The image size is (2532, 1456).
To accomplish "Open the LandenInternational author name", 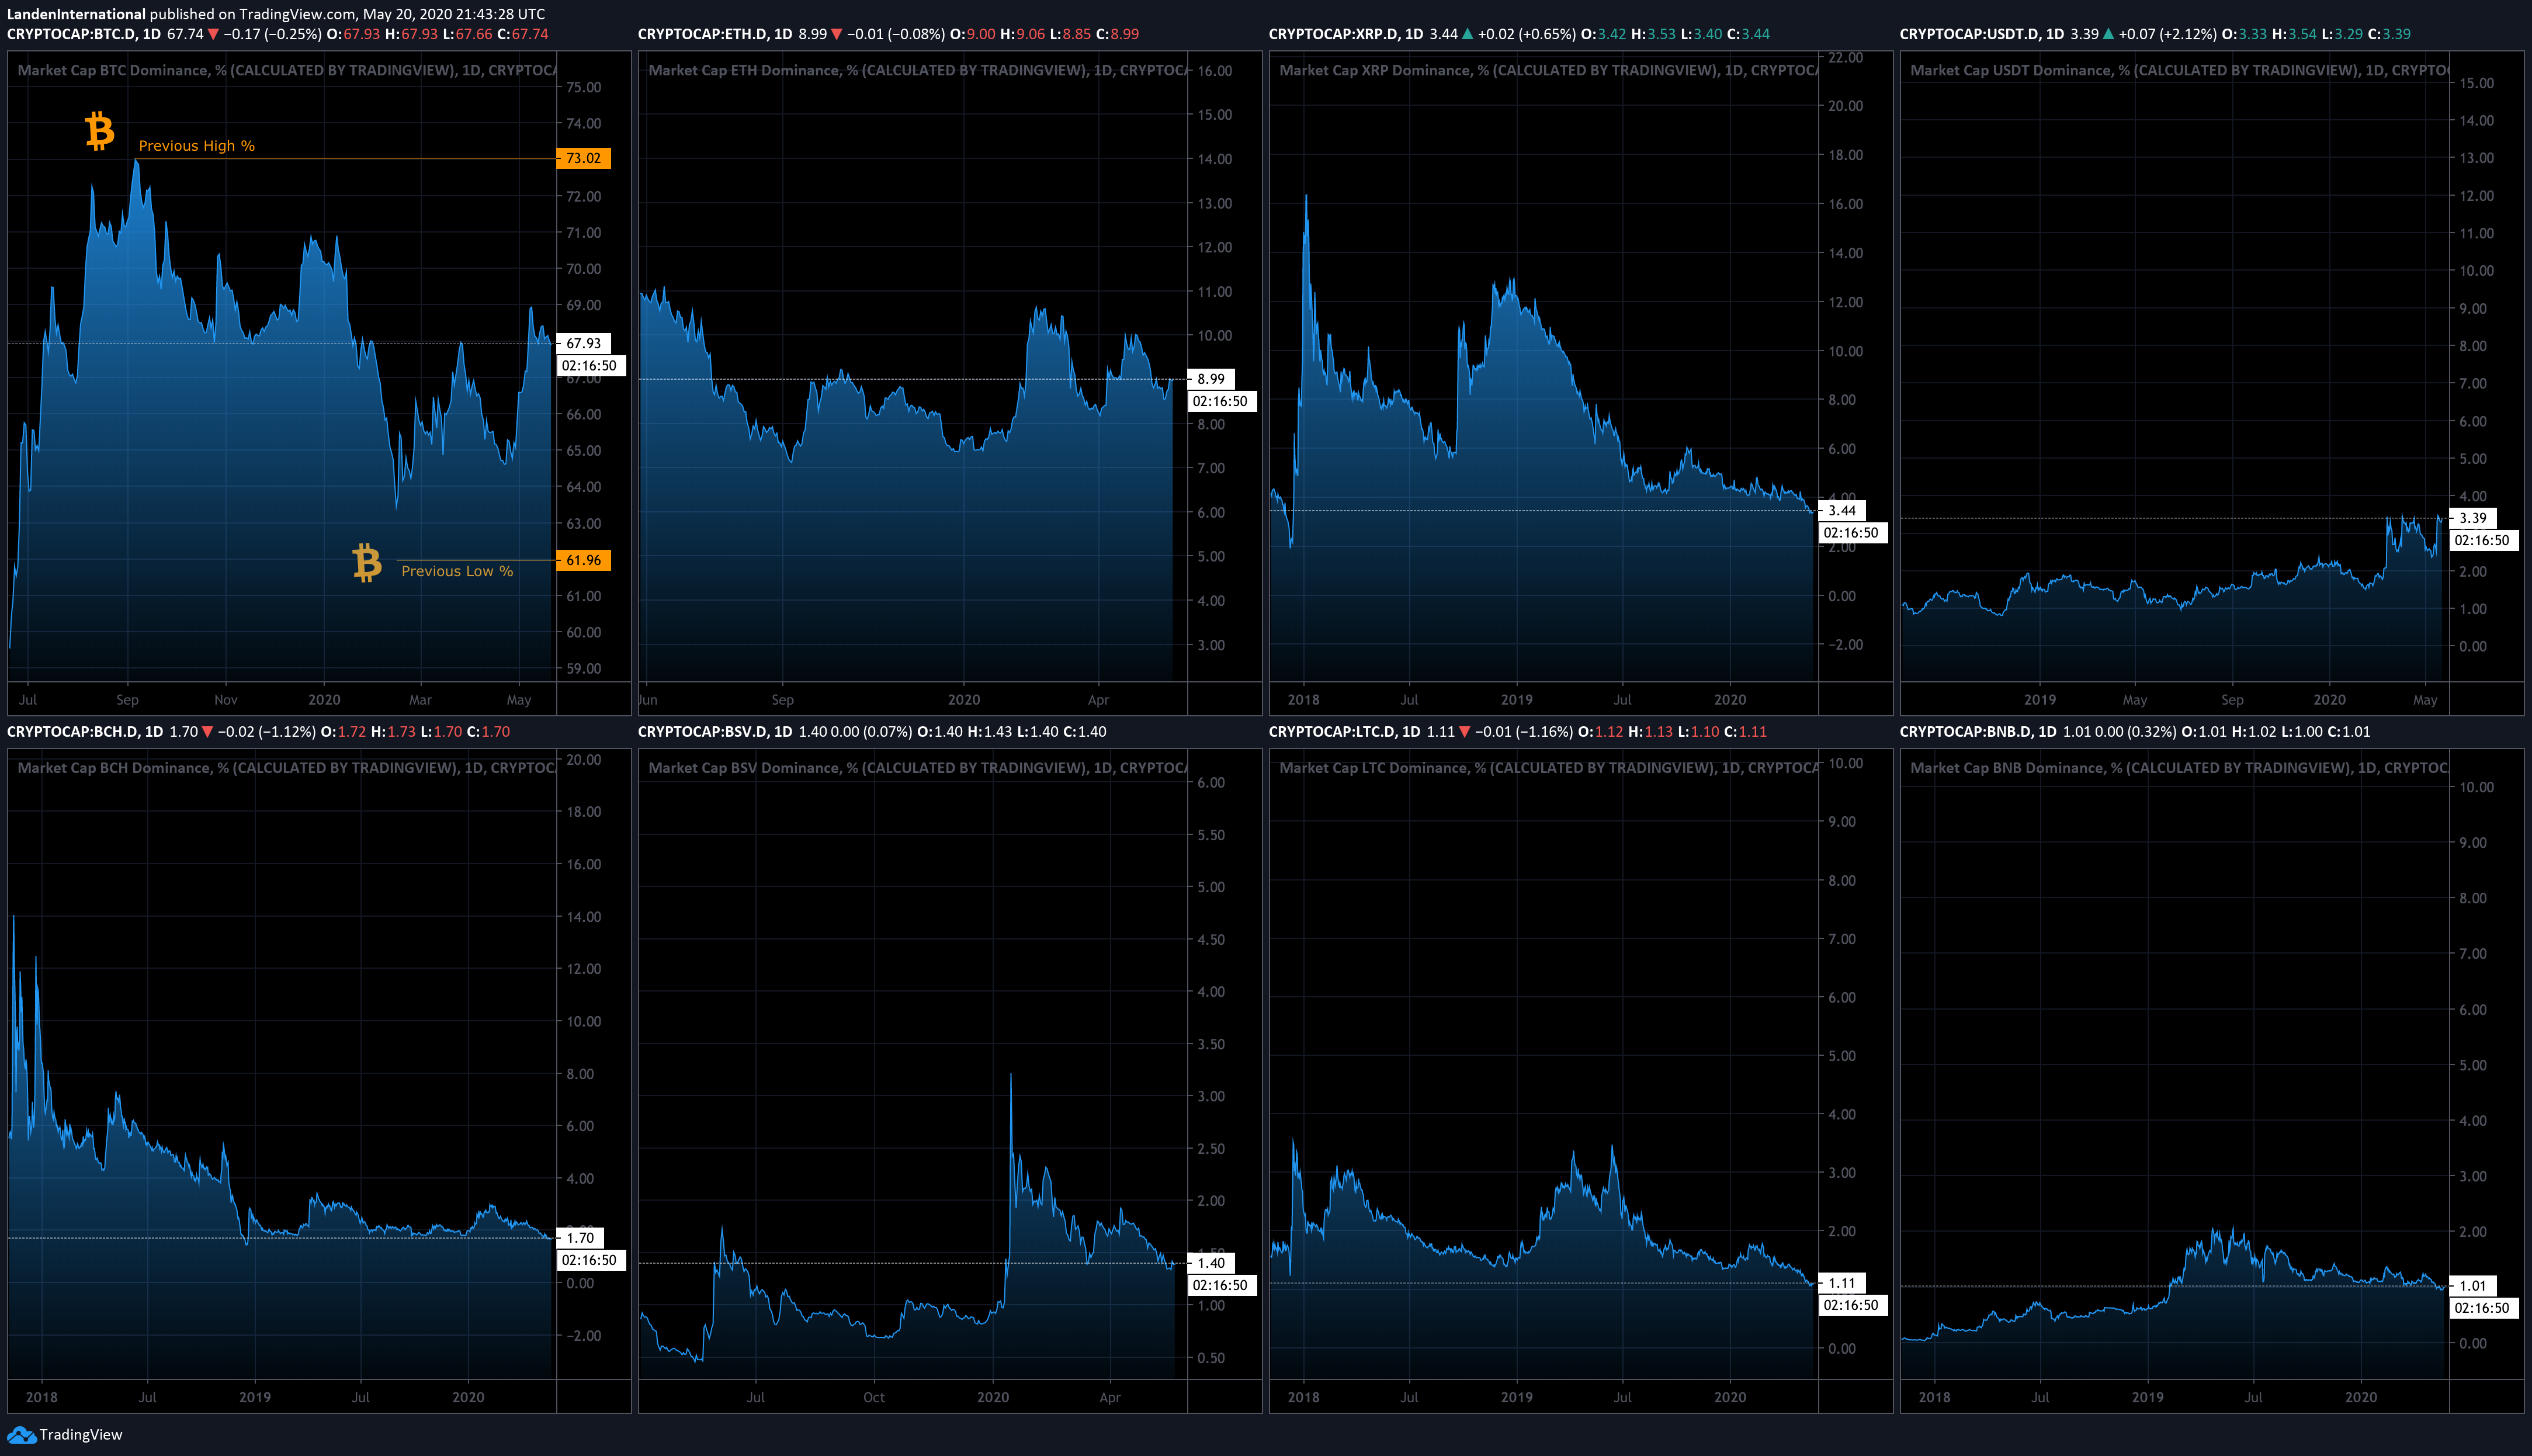I will (x=76, y=14).
